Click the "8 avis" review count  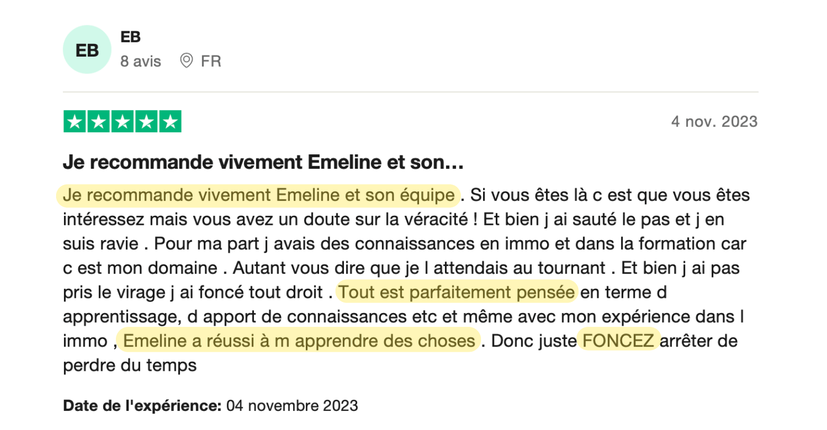pos(140,61)
